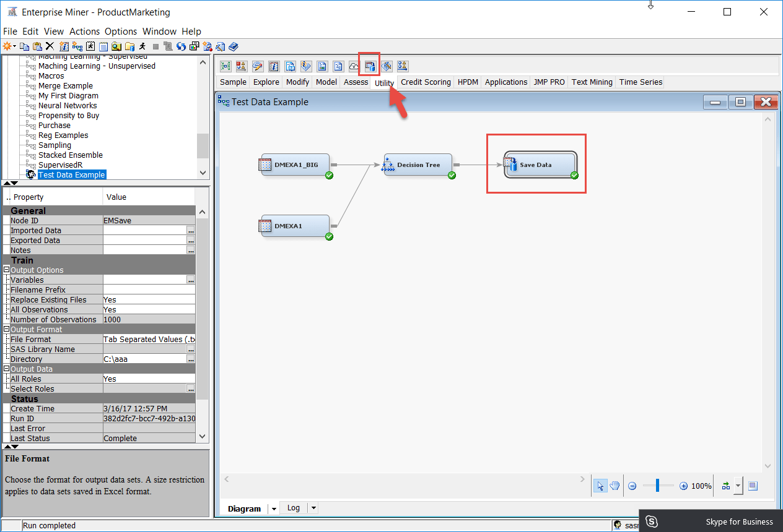The height and width of the screenshot is (532, 783).
Task: Open the Diagram tab dropdown arrow
Action: click(x=273, y=508)
